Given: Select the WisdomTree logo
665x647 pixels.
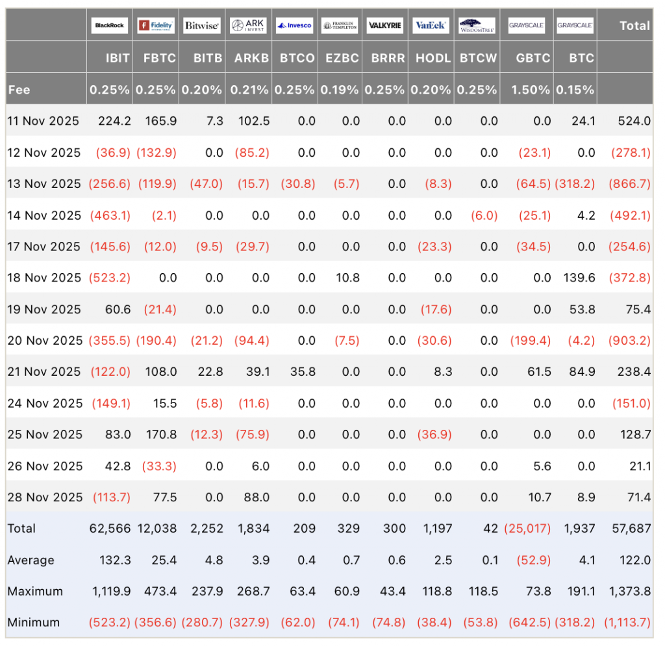Looking at the screenshot, I should click(477, 26).
